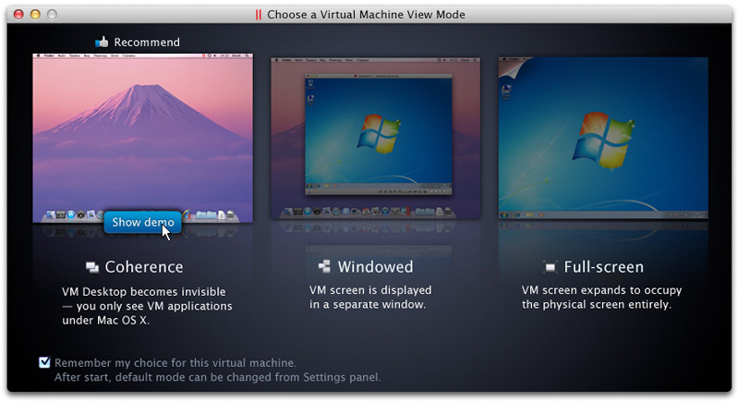Zoom the window using the green button
The width and height of the screenshot is (738, 402).
52,15
